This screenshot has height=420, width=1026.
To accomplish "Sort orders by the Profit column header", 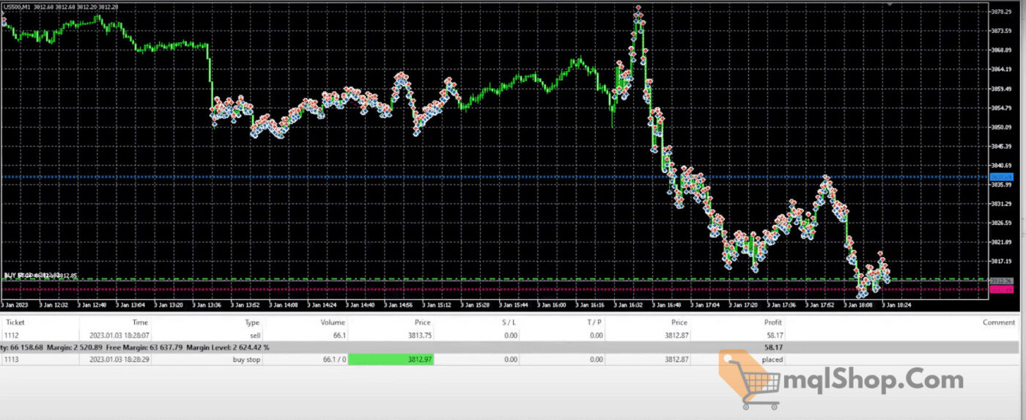I will pyautogui.click(x=773, y=322).
